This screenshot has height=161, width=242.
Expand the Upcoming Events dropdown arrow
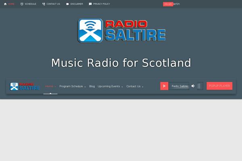point(122,87)
